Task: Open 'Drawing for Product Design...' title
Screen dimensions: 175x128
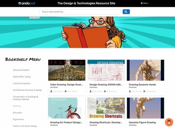Action: pos(66,123)
